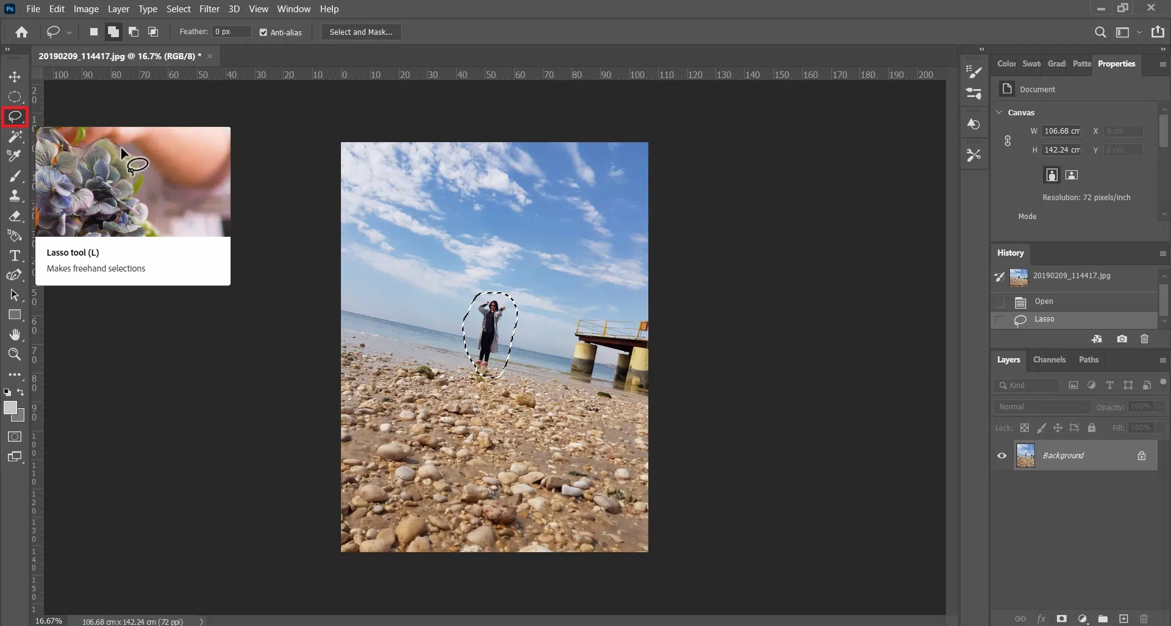The height and width of the screenshot is (626, 1171).
Task: Select the Eraser tool
Action: point(15,216)
